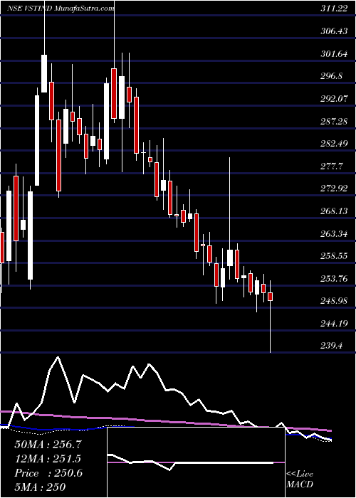Select the Price : 250.6 readout
The height and width of the screenshot is (498, 356).
[48, 473]
